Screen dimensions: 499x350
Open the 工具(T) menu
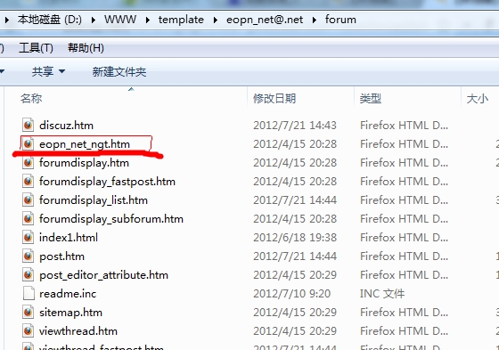(36, 48)
